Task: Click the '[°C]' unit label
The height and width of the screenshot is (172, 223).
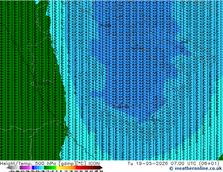Action: tap(81, 164)
